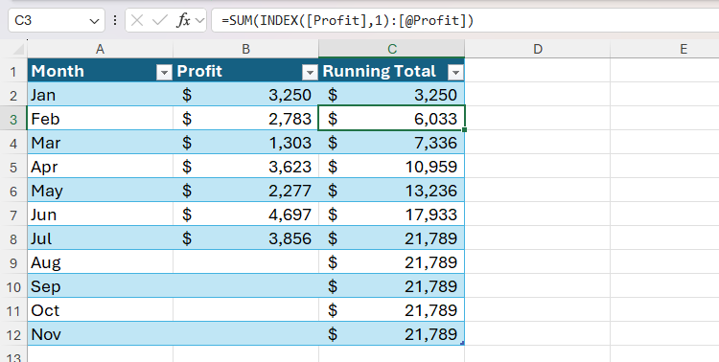Select column B header
This screenshot has width=719, height=362.
[x=245, y=49]
